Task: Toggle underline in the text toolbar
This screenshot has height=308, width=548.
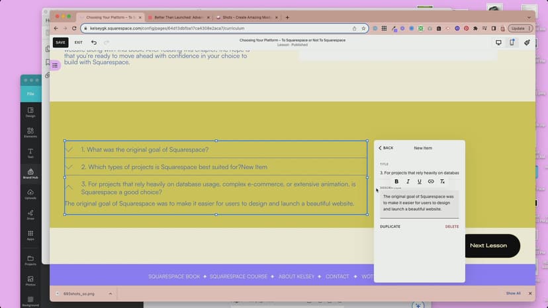Action: [x=419, y=181]
